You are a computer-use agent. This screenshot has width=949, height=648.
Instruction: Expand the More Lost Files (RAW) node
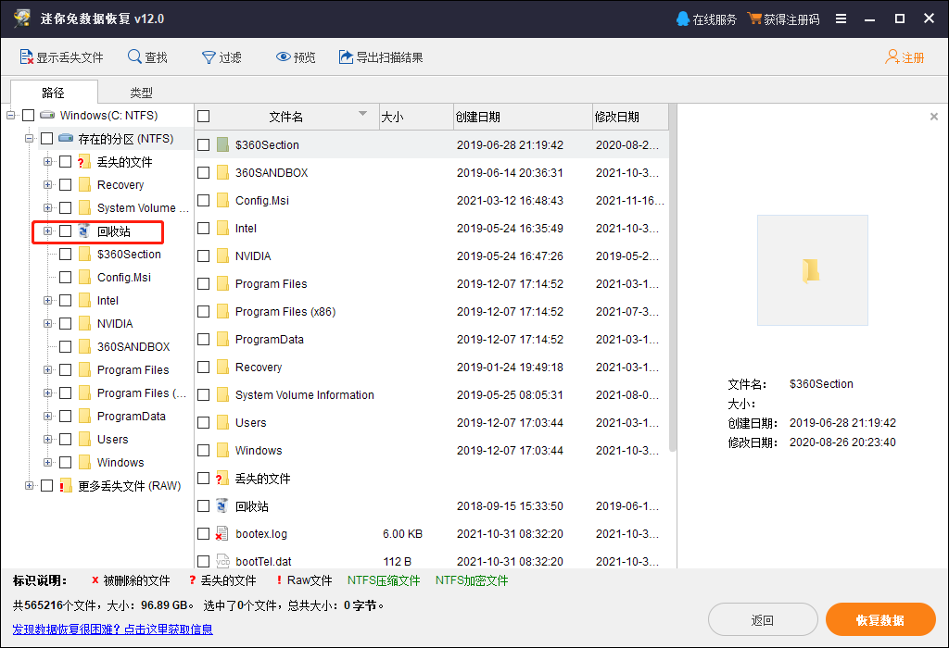pos(29,485)
